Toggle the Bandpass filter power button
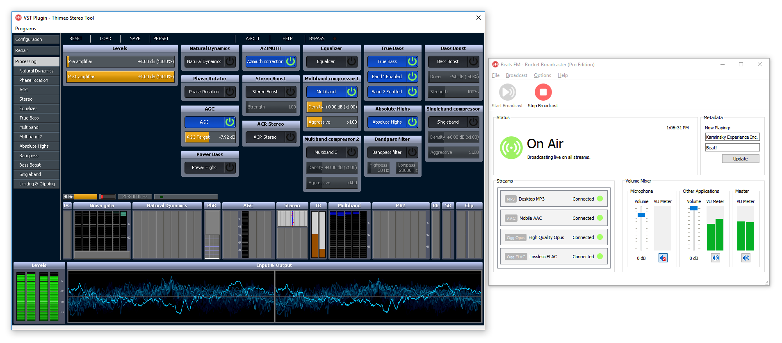The height and width of the screenshot is (343, 782). click(x=412, y=152)
